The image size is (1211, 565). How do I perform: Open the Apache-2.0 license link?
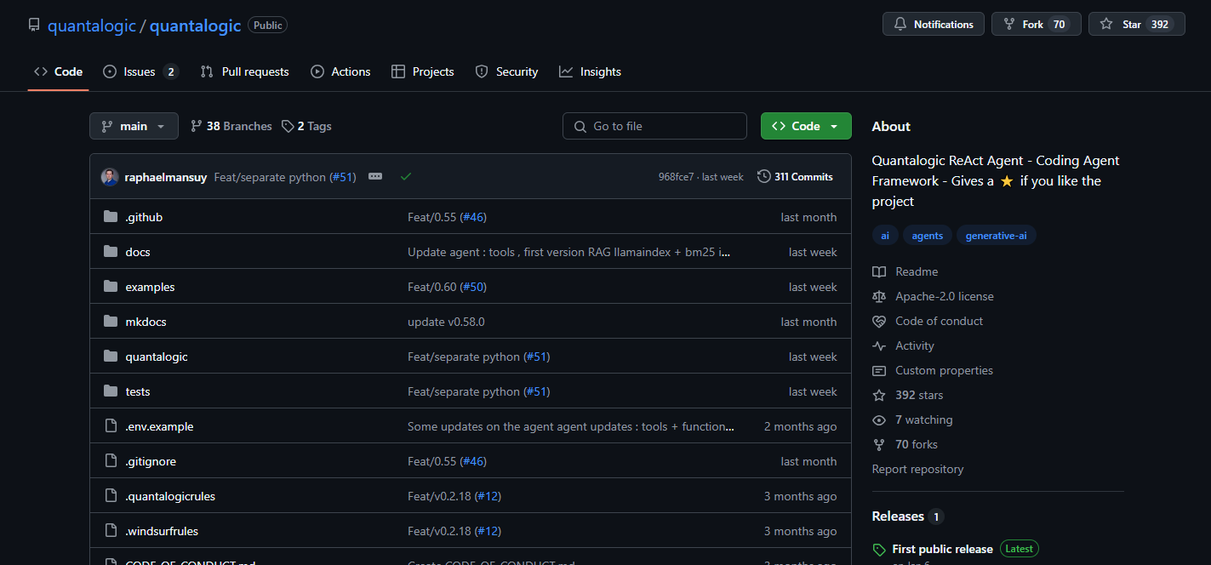pyautogui.click(x=945, y=297)
